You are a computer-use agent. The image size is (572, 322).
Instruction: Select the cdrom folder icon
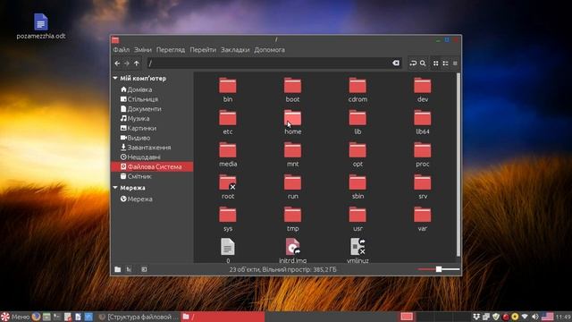tap(357, 86)
